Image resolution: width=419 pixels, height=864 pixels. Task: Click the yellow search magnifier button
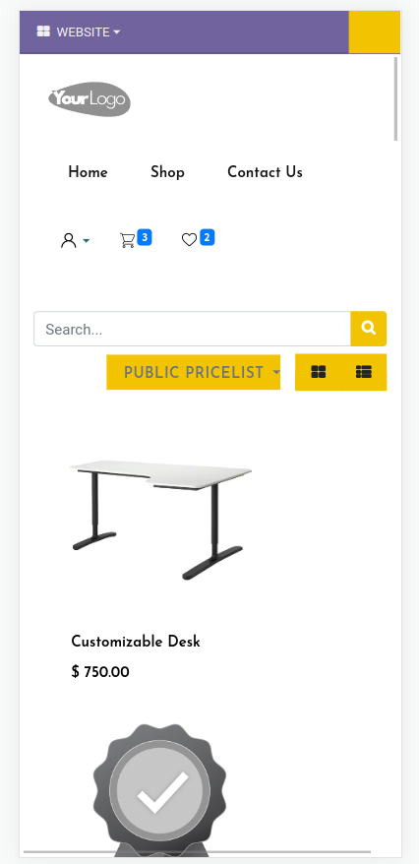368,329
